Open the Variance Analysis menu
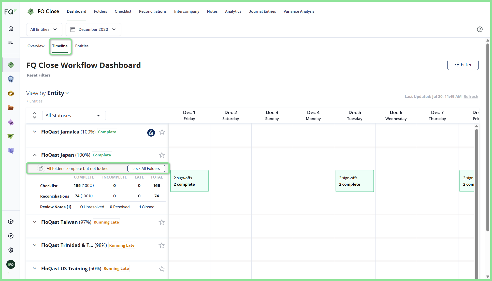This screenshot has height=281, width=492. click(x=299, y=11)
